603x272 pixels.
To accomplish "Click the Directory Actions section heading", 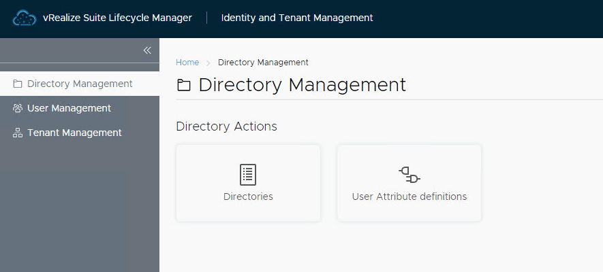I will click(x=226, y=126).
